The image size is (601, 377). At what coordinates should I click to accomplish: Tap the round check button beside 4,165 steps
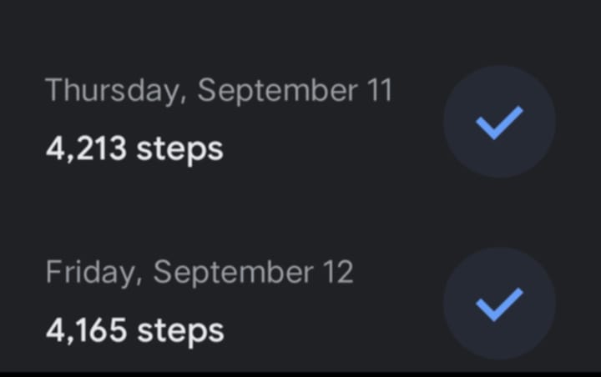coord(499,304)
